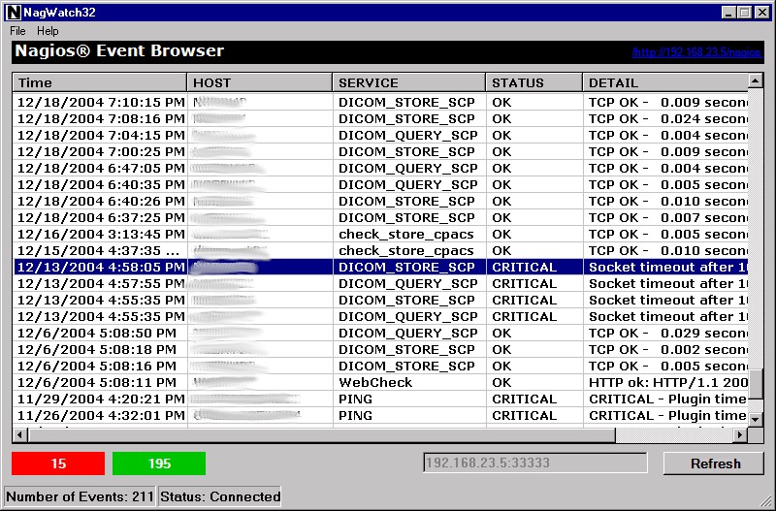Click the NagWatch32 title bar app icon
This screenshot has height=511, width=776.
(14, 13)
